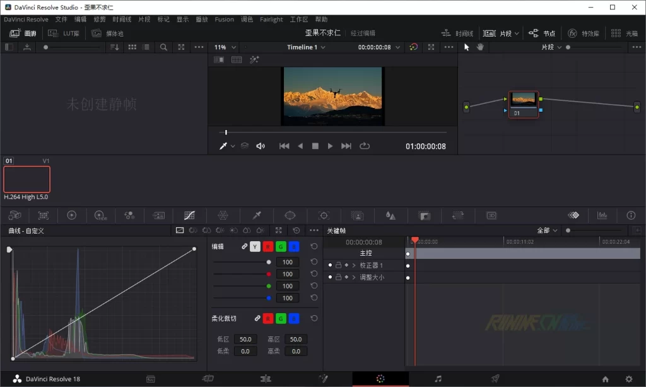The width and height of the screenshot is (646, 387).
Task: Toggle the red channel button in curve editing
Action: [268, 247]
